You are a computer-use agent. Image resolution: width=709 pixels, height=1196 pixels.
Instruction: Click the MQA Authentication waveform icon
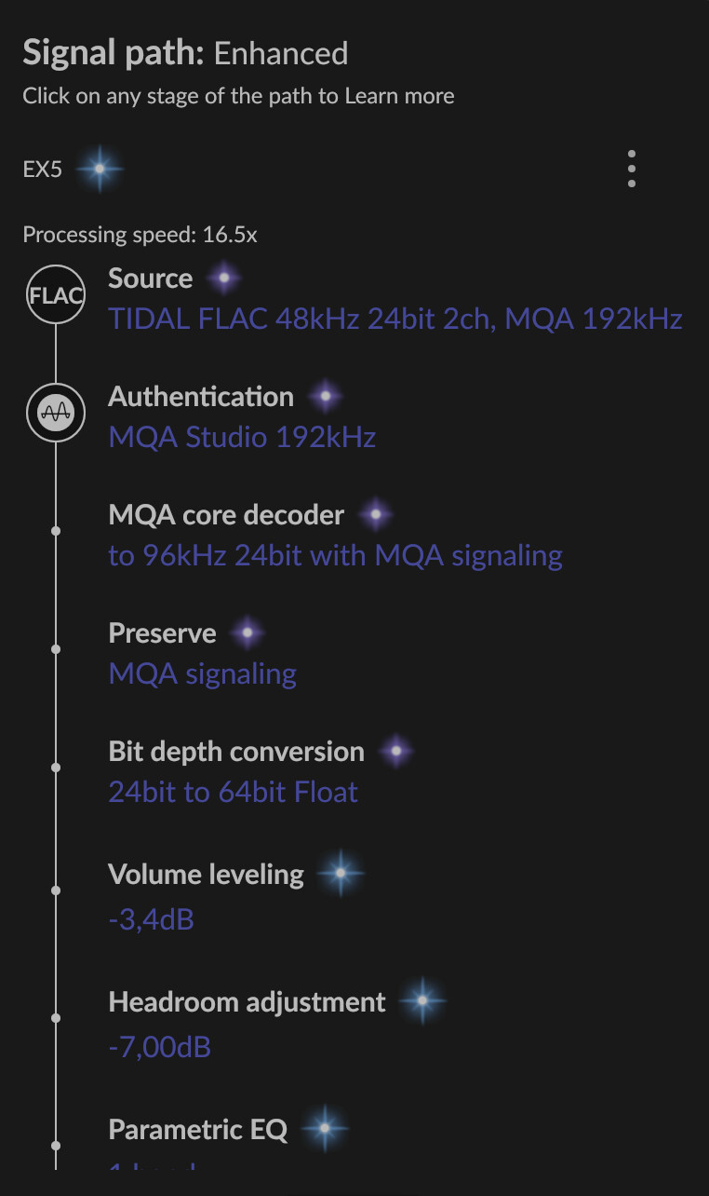click(x=56, y=414)
